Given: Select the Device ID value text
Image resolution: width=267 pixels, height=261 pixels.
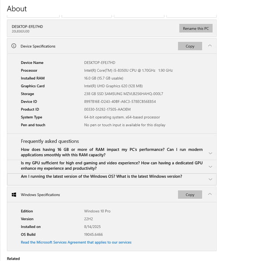Looking at the screenshot, I should [120, 101].
